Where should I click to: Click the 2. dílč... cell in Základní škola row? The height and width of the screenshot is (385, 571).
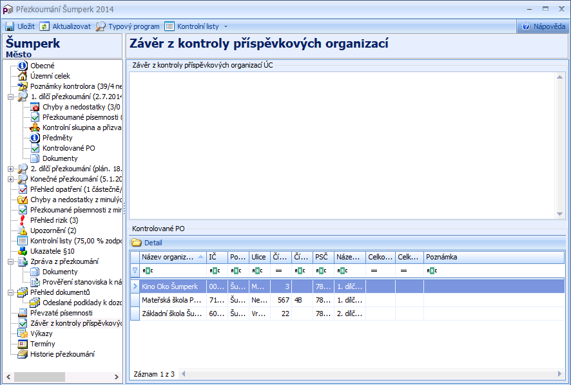click(x=350, y=314)
